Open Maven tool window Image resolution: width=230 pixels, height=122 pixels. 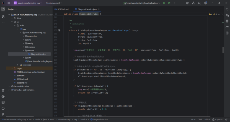coord(227,27)
